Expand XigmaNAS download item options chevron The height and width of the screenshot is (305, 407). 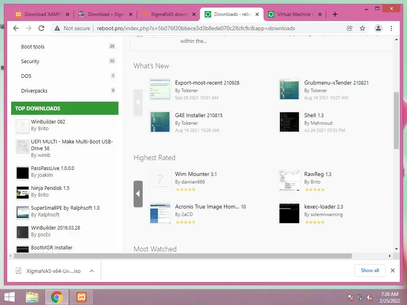pos(92,271)
